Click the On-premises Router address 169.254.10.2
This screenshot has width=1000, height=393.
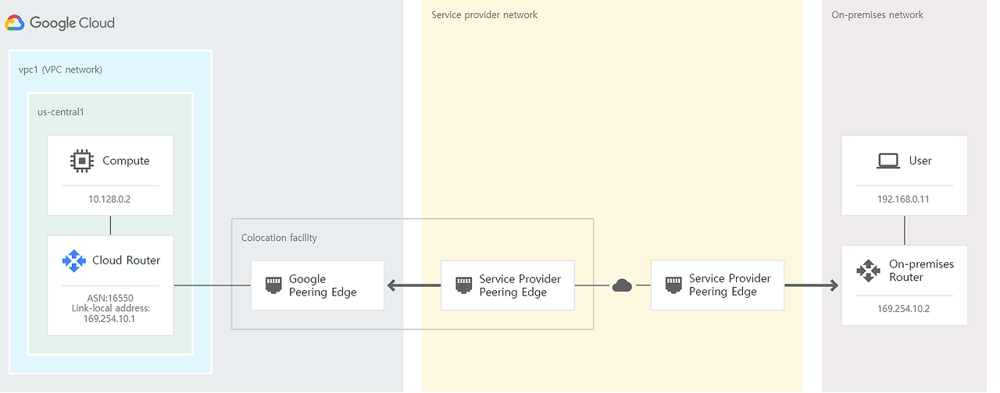[904, 308]
